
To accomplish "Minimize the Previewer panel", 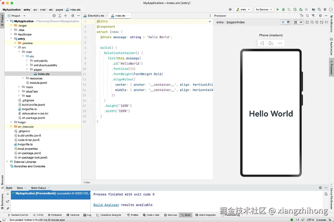I will pos(326,16).
